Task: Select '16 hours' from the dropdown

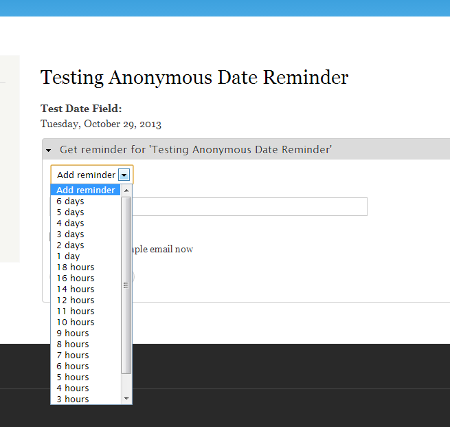Action: (76, 278)
